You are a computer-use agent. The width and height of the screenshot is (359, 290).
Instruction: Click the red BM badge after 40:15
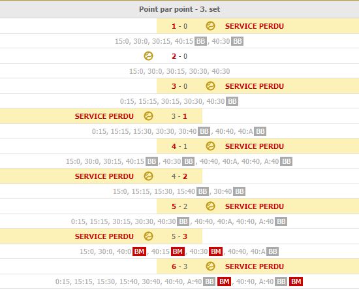pyautogui.click(x=178, y=251)
